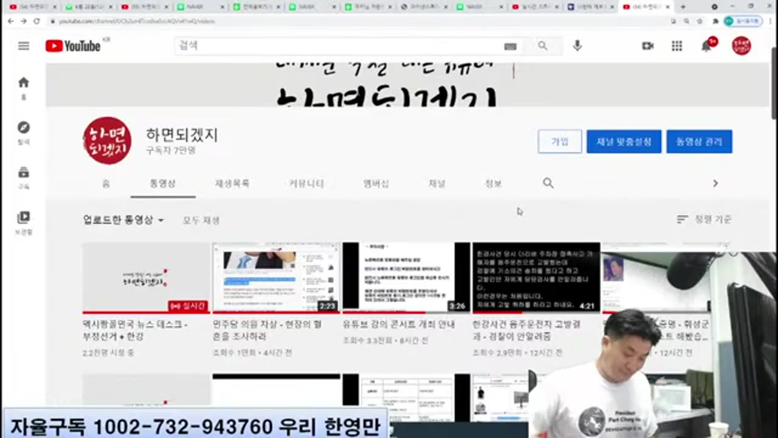Screen dimensions: 778x438
Task: Click the zoom magnifier icon in address bar
Action: (x=686, y=21)
